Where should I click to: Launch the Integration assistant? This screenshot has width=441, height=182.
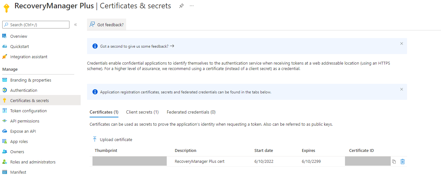28,57
